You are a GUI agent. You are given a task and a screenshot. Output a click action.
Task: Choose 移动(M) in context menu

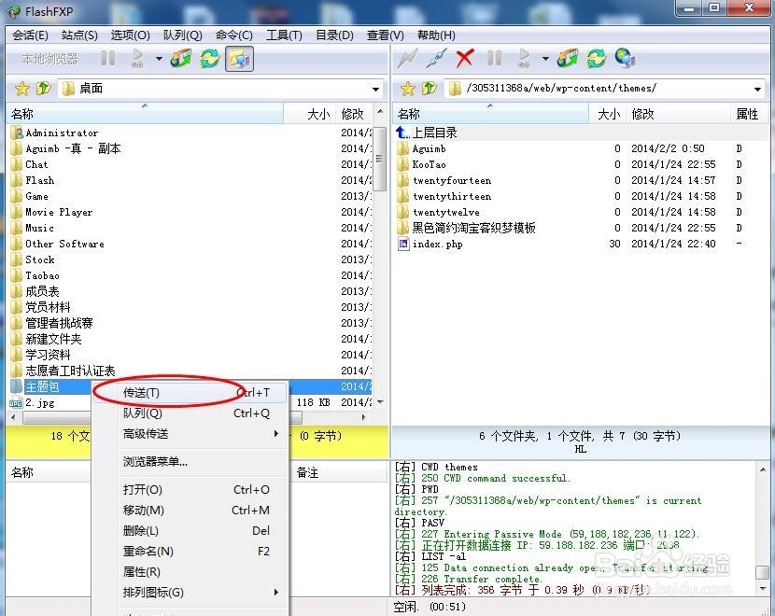tap(190, 510)
